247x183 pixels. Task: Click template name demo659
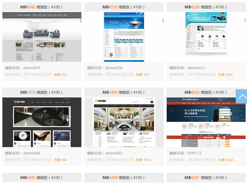point(23,68)
